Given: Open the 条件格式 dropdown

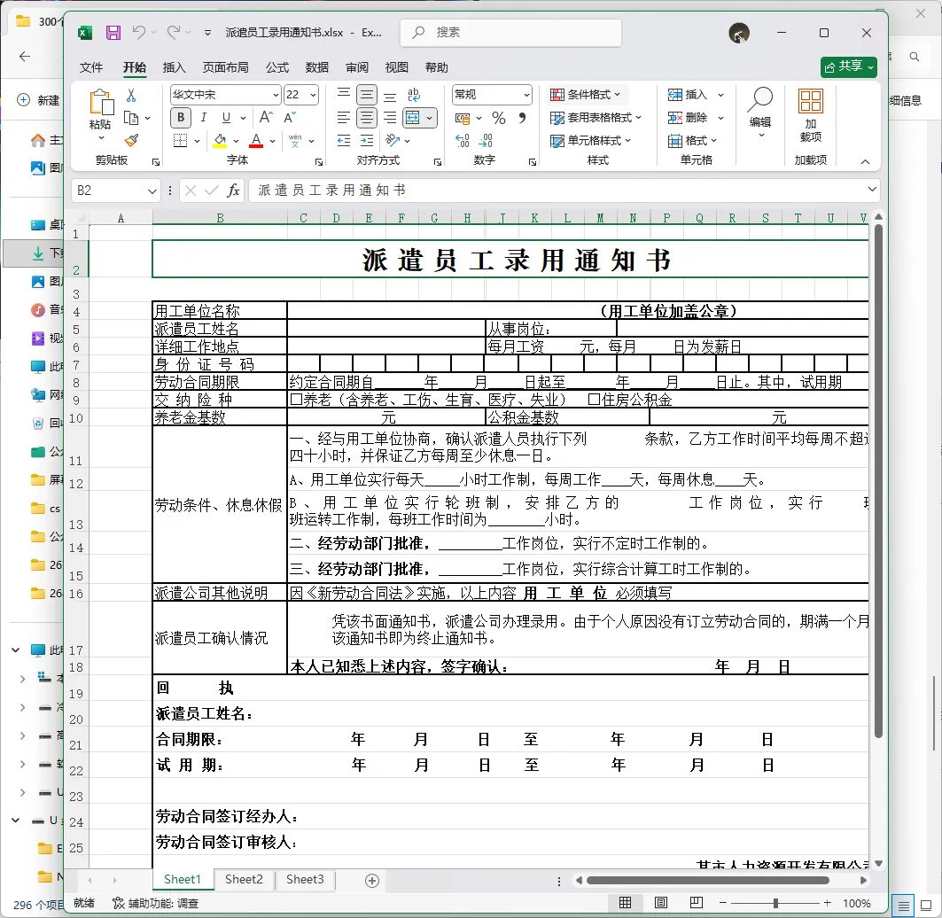Looking at the screenshot, I should 585,95.
